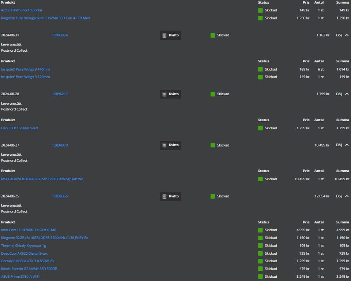Collapse order 12894070 with Dölj chevron

click(x=343, y=145)
